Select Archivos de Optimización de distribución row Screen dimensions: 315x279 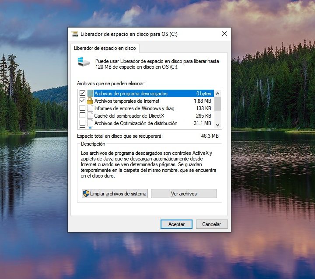click(147, 123)
